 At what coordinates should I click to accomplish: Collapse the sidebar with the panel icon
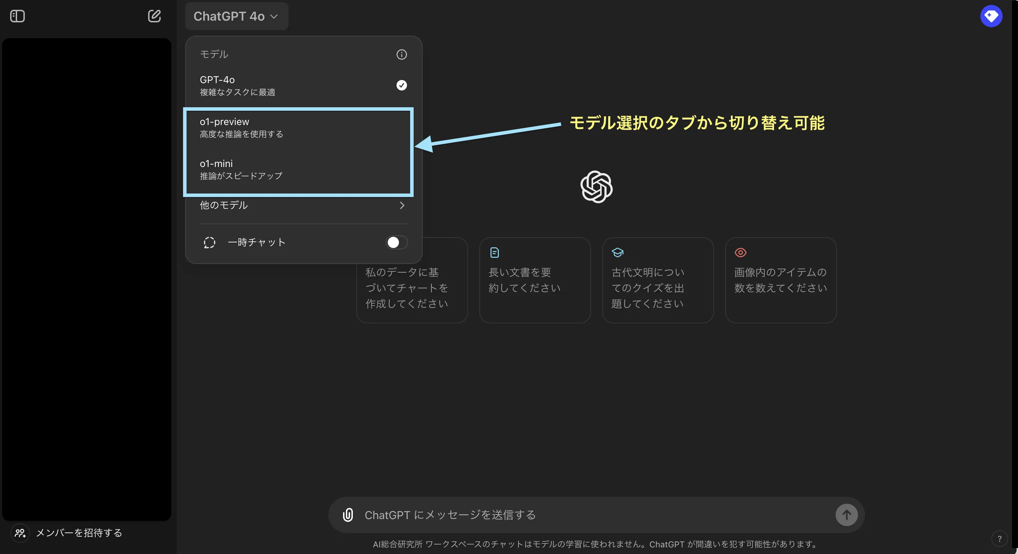tap(17, 16)
